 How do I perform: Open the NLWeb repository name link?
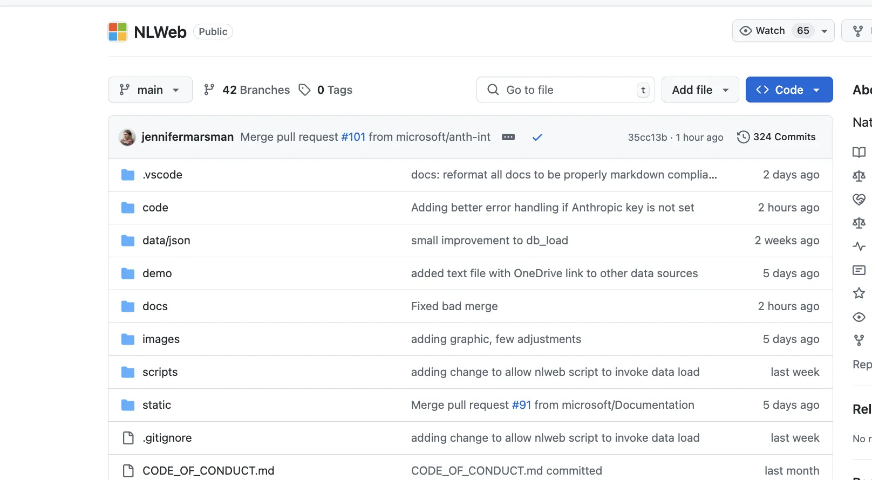(160, 32)
